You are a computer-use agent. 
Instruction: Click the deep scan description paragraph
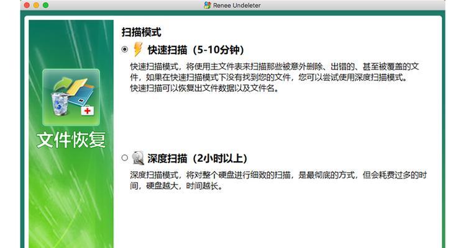coord(278,180)
